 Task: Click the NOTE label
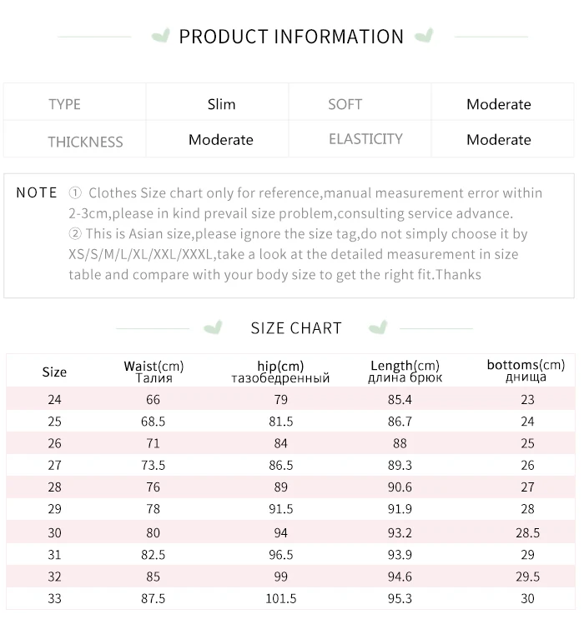37,192
